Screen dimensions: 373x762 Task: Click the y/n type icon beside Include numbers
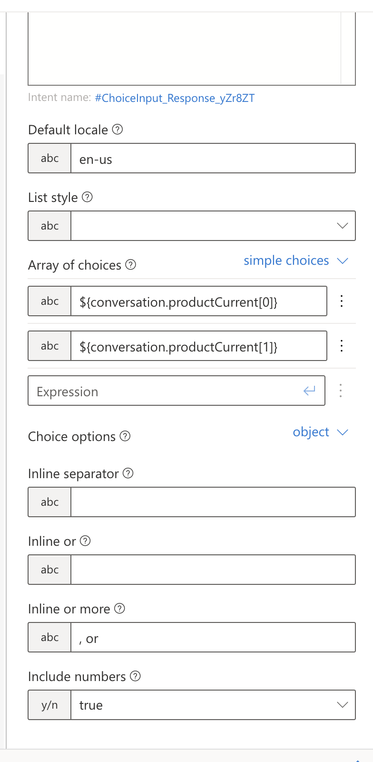pos(49,705)
